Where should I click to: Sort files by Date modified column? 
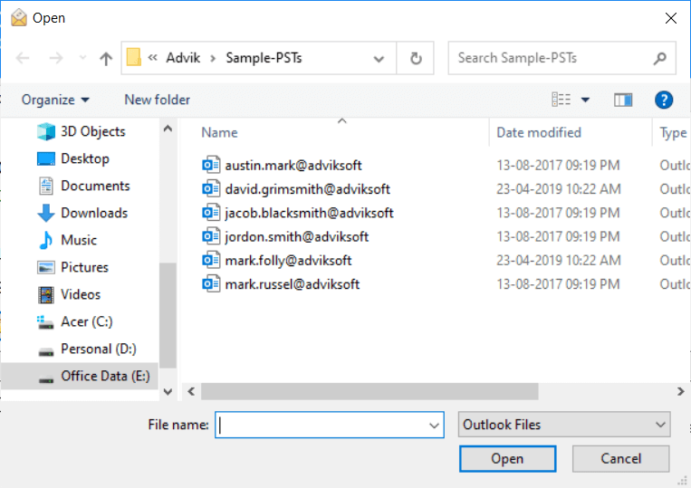pos(539,132)
